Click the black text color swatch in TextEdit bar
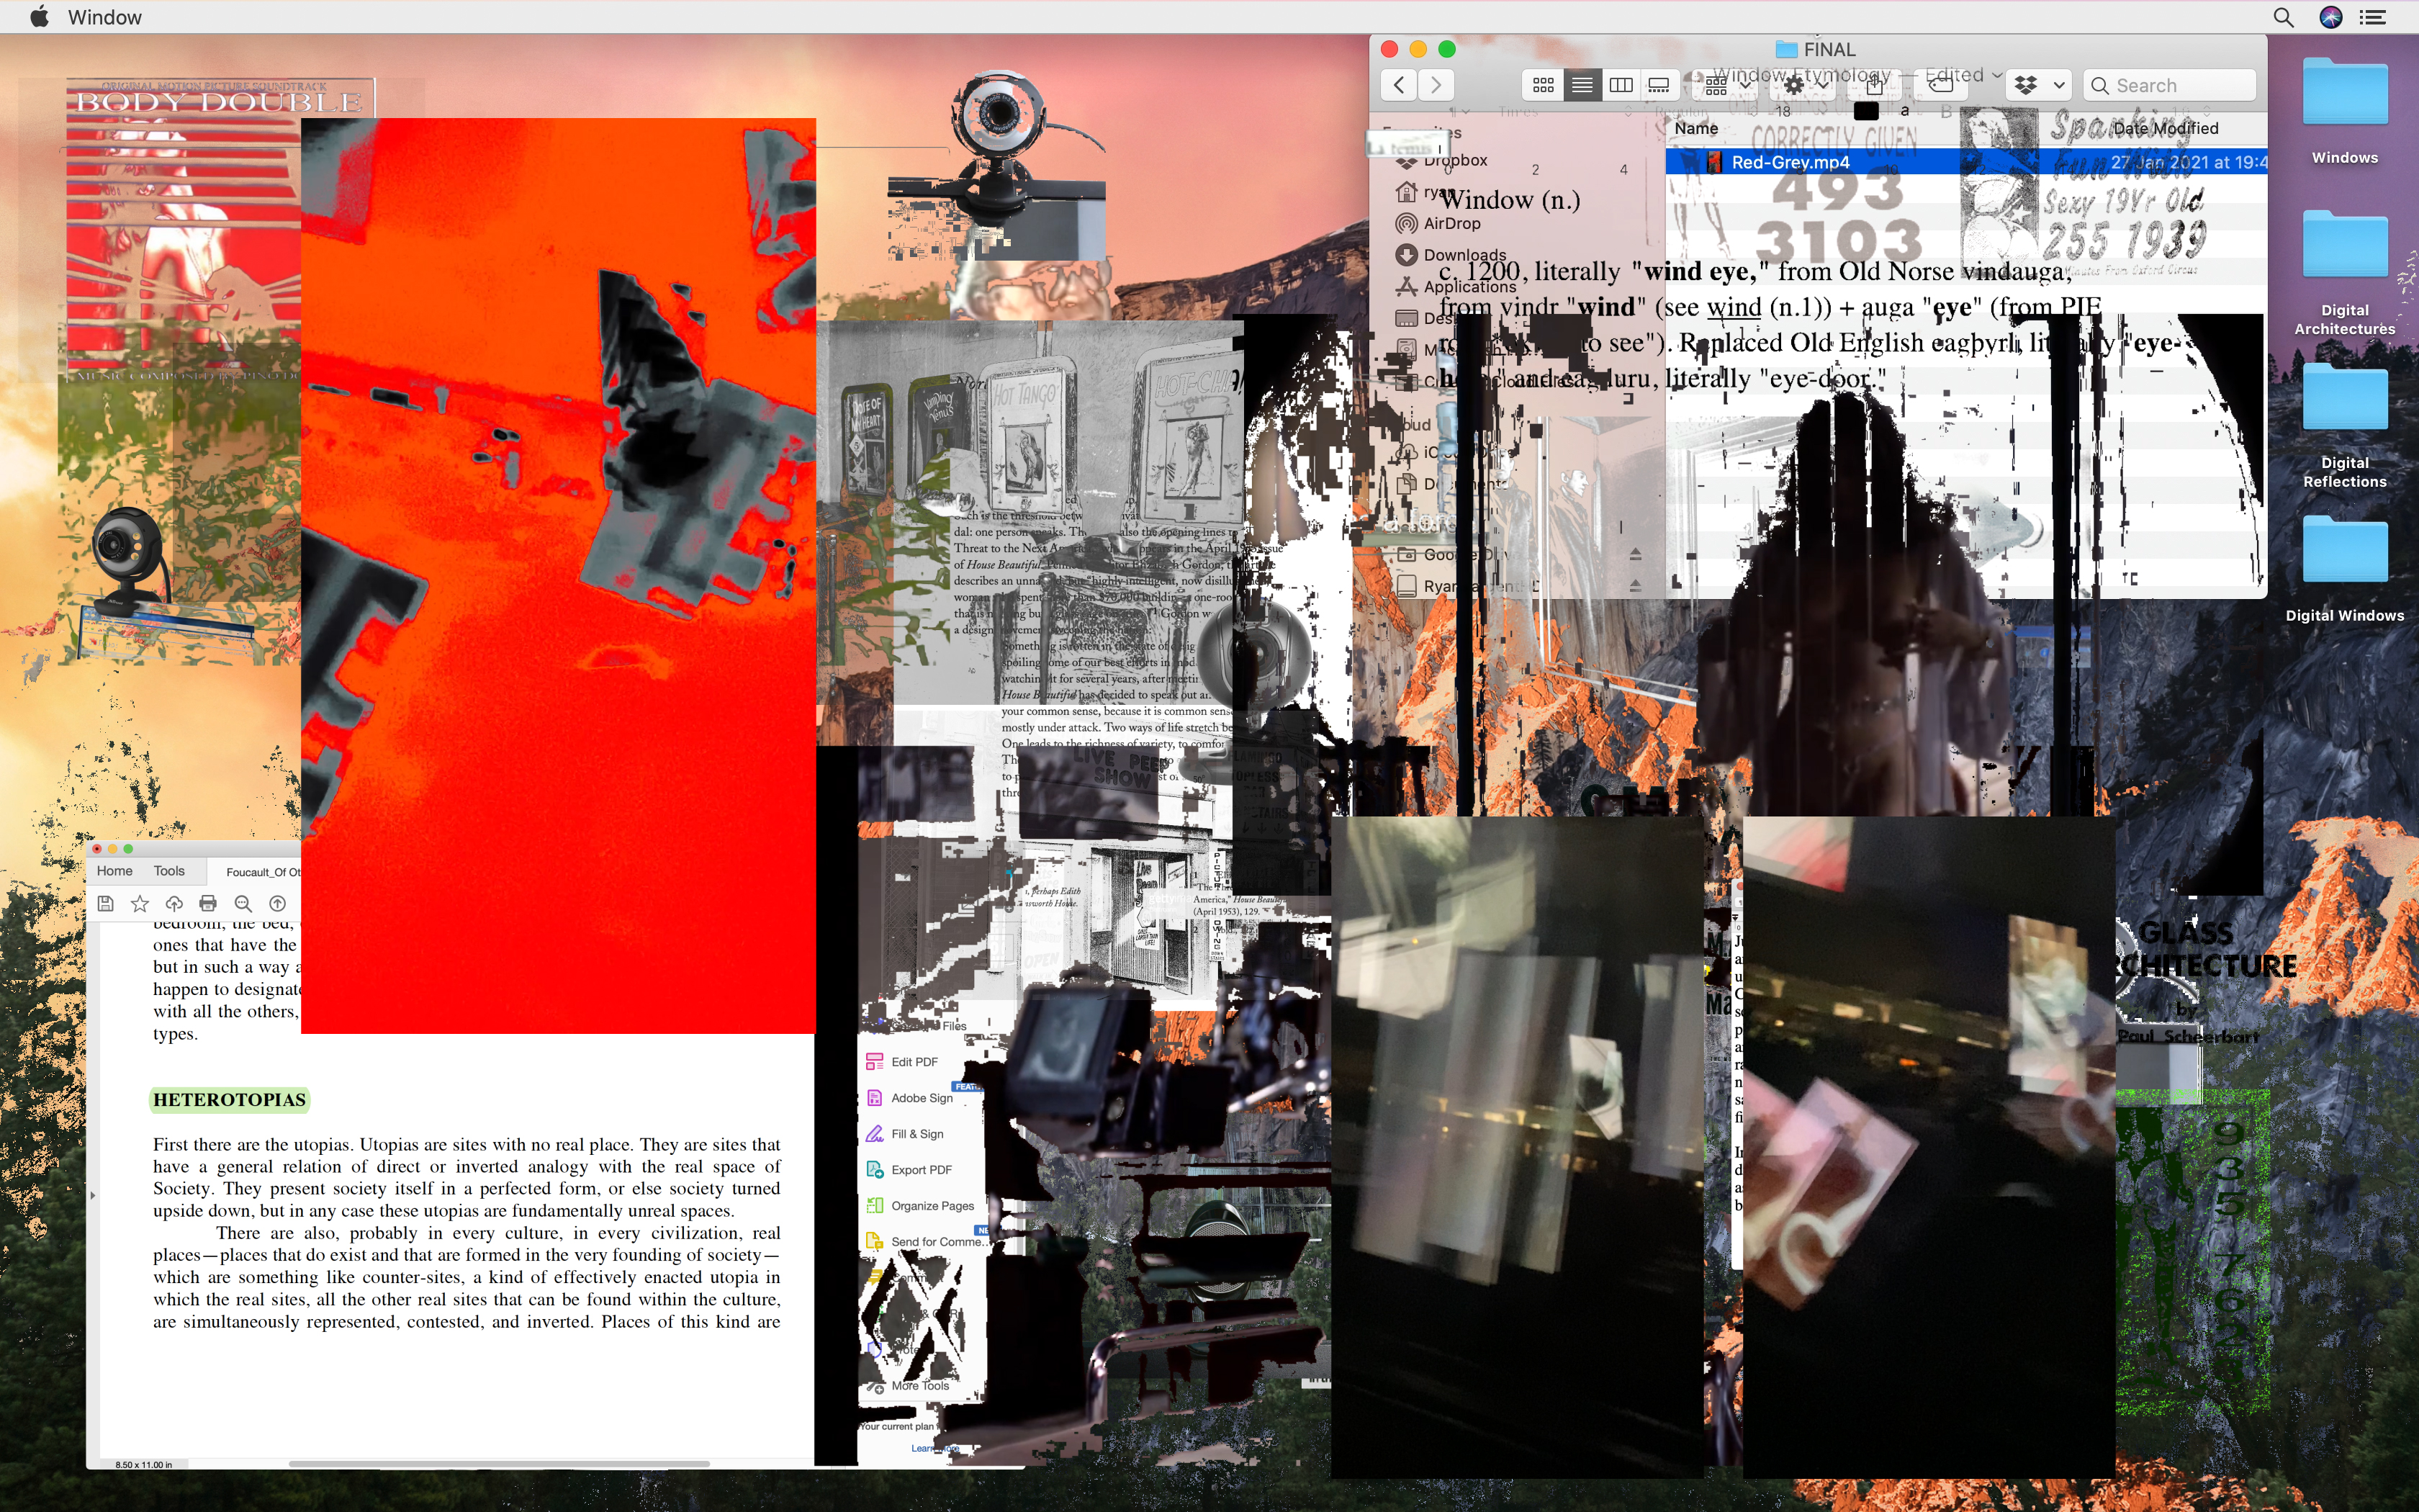The height and width of the screenshot is (1512, 2419). 1865,111
